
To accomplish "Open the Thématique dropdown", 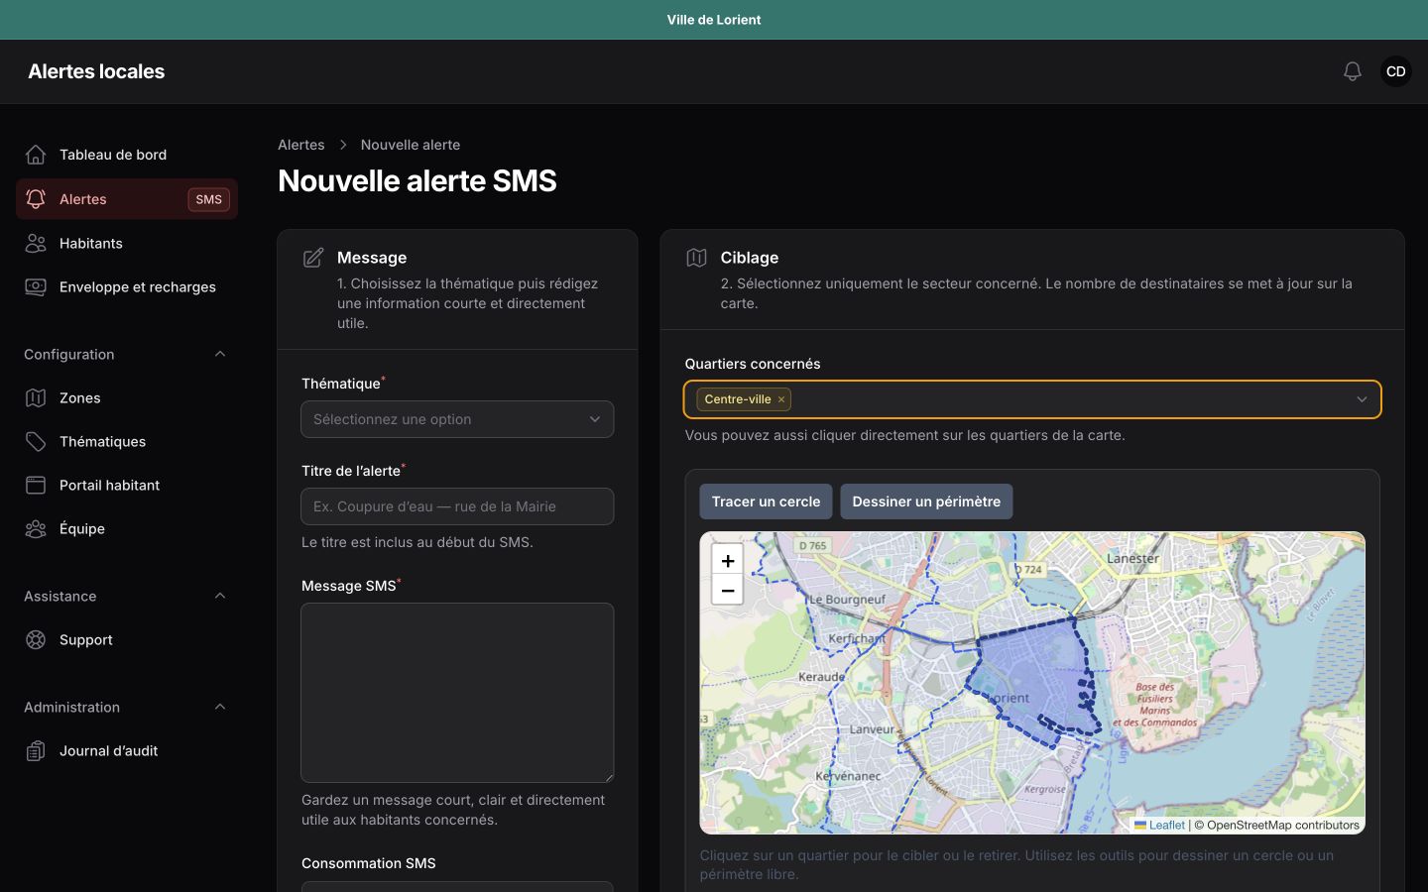I will (457, 419).
